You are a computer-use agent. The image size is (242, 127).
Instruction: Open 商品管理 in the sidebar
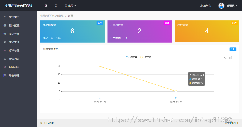[x=19, y=42]
